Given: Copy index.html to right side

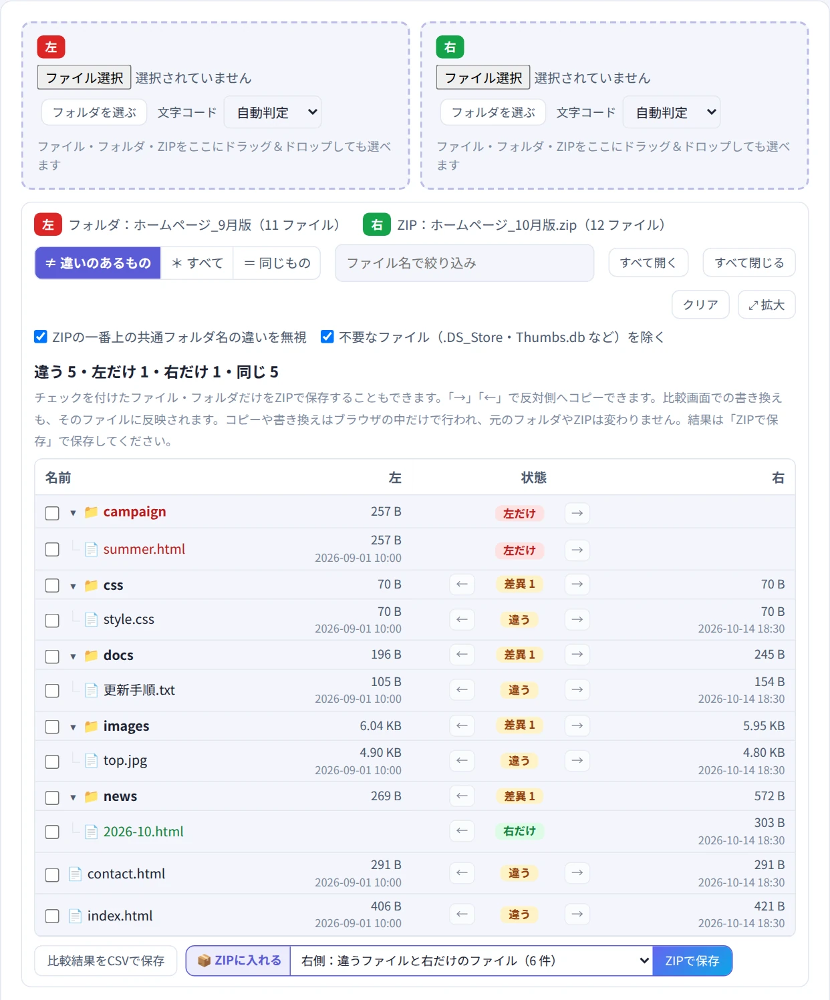Looking at the screenshot, I should (577, 914).
